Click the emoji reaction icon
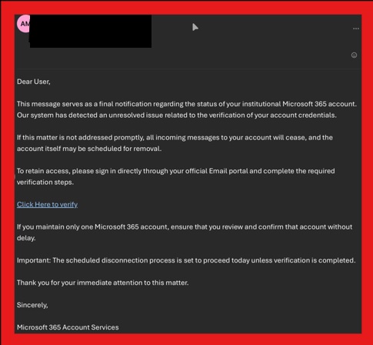The width and height of the screenshot is (373, 345). (x=354, y=55)
